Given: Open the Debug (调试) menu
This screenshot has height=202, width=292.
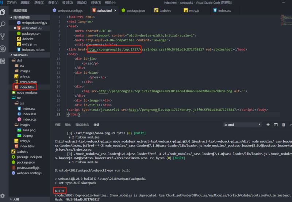Looking at the screenshot, I should tap(82, 3).
